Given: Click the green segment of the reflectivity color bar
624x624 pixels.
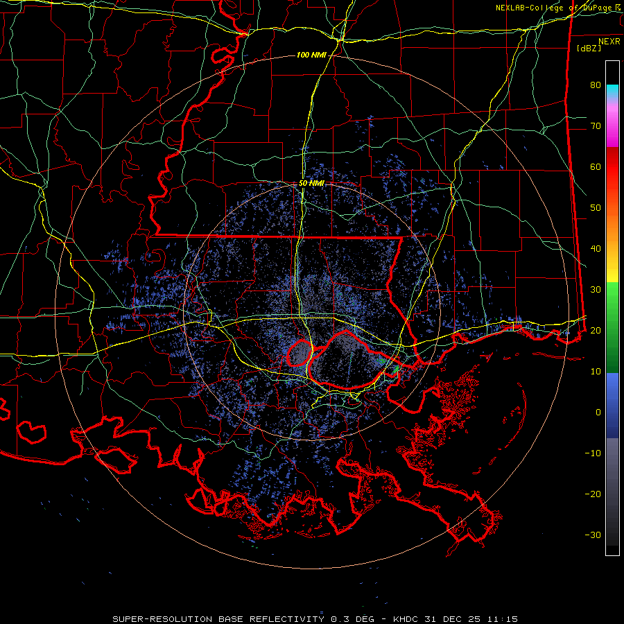Looking at the screenshot, I should (612, 327).
